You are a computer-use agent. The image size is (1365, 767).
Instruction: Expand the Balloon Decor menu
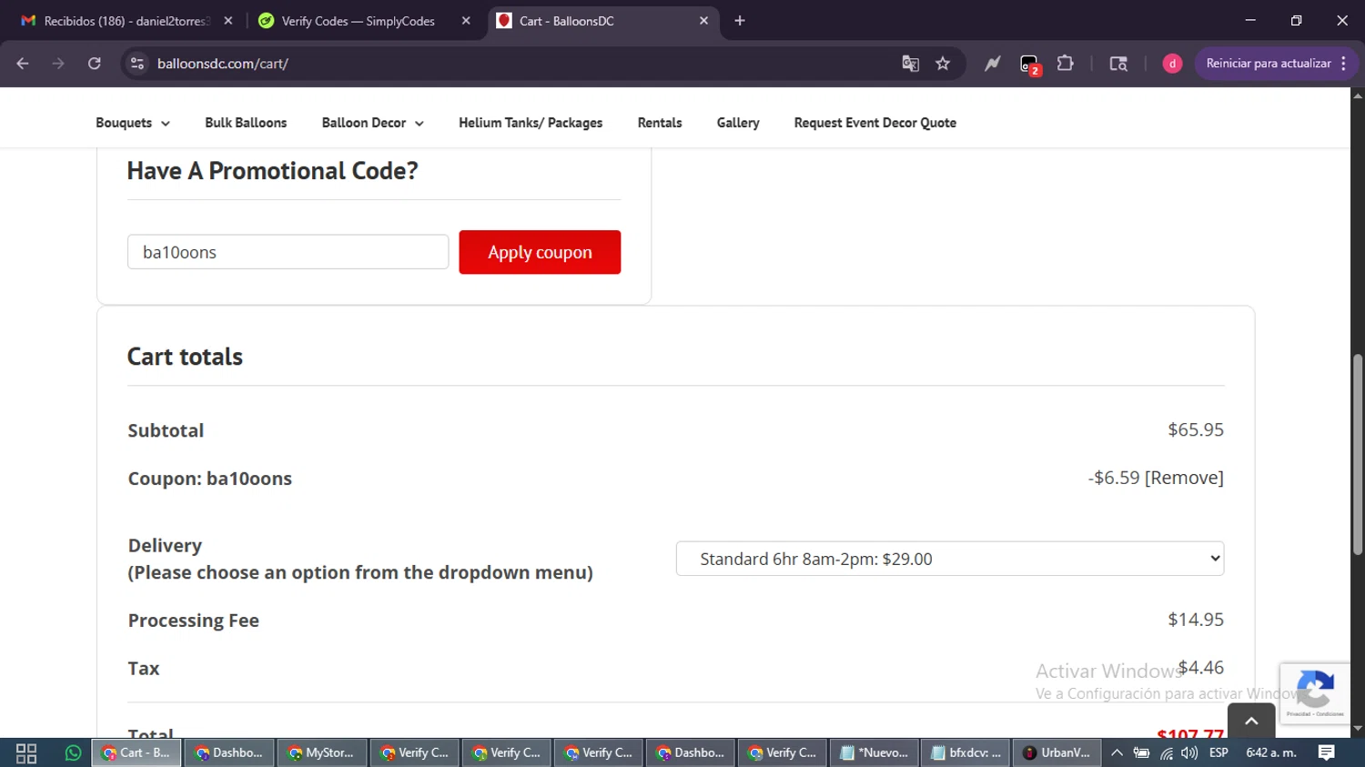tap(372, 123)
